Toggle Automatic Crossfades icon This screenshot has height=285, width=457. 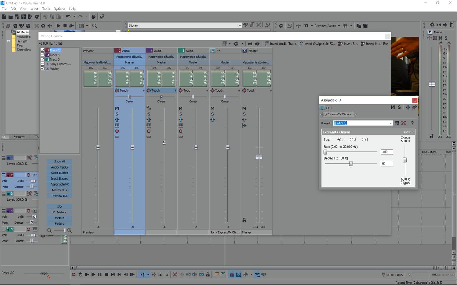pos(238,274)
